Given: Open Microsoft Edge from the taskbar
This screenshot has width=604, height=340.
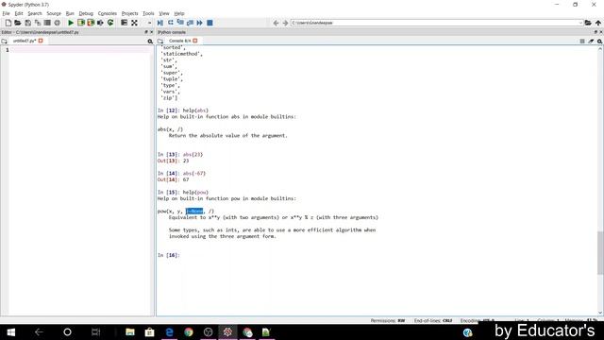Looking at the screenshot, I should [169, 331].
